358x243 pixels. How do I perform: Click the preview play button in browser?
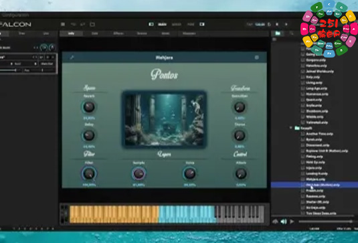pyautogui.click(x=292, y=222)
